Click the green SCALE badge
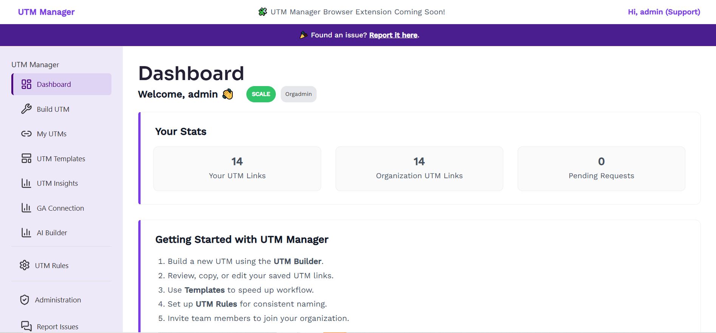 click(x=261, y=94)
